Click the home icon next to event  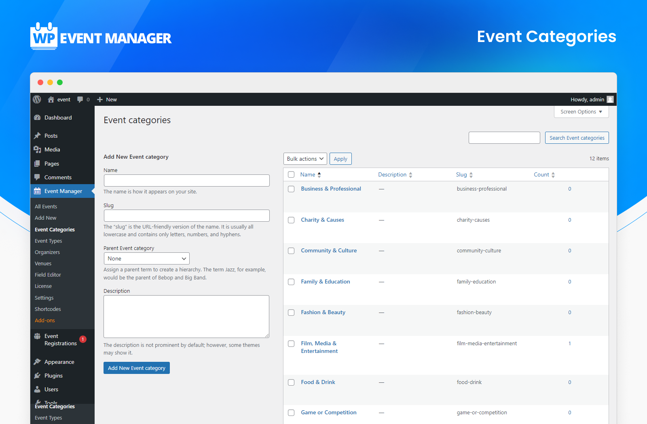(51, 99)
